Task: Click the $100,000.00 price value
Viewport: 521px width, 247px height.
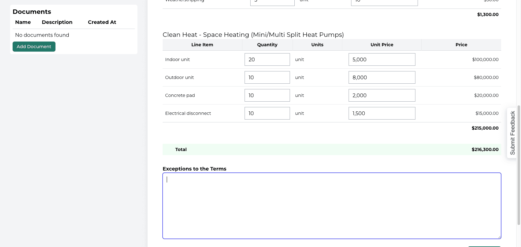Action: coord(485,59)
